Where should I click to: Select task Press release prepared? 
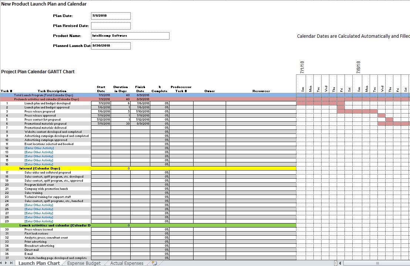point(40,111)
